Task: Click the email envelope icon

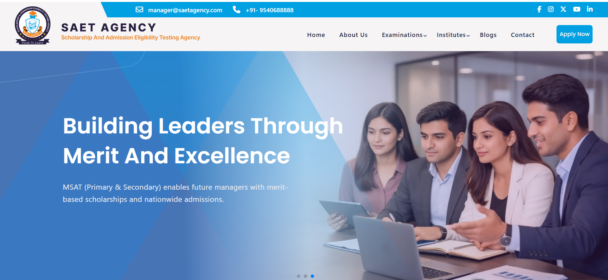Action: point(139,10)
